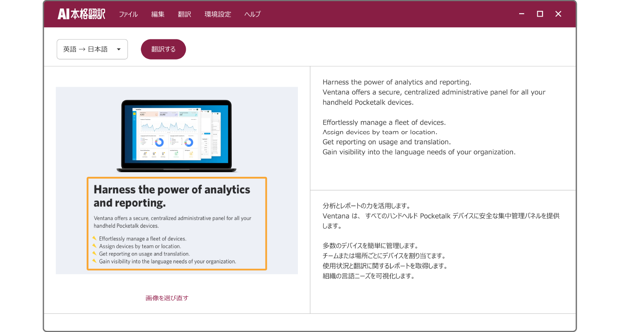619x332 pixels.
Task: Close the AI本格翻訳 window
Action: (558, 14)
